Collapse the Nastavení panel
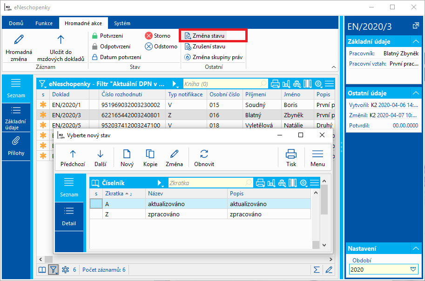Image resolution: width=425 pixels, height=281 pixels. pyautogui.click(x=416, y=248)
